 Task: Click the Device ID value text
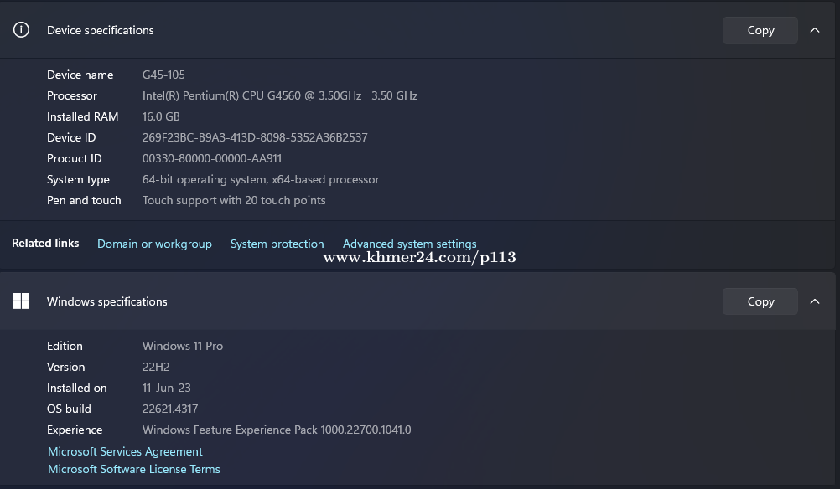[x=255, y=137]
